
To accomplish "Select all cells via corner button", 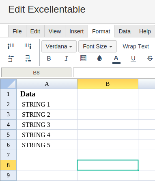I will [x=8, y=84].
